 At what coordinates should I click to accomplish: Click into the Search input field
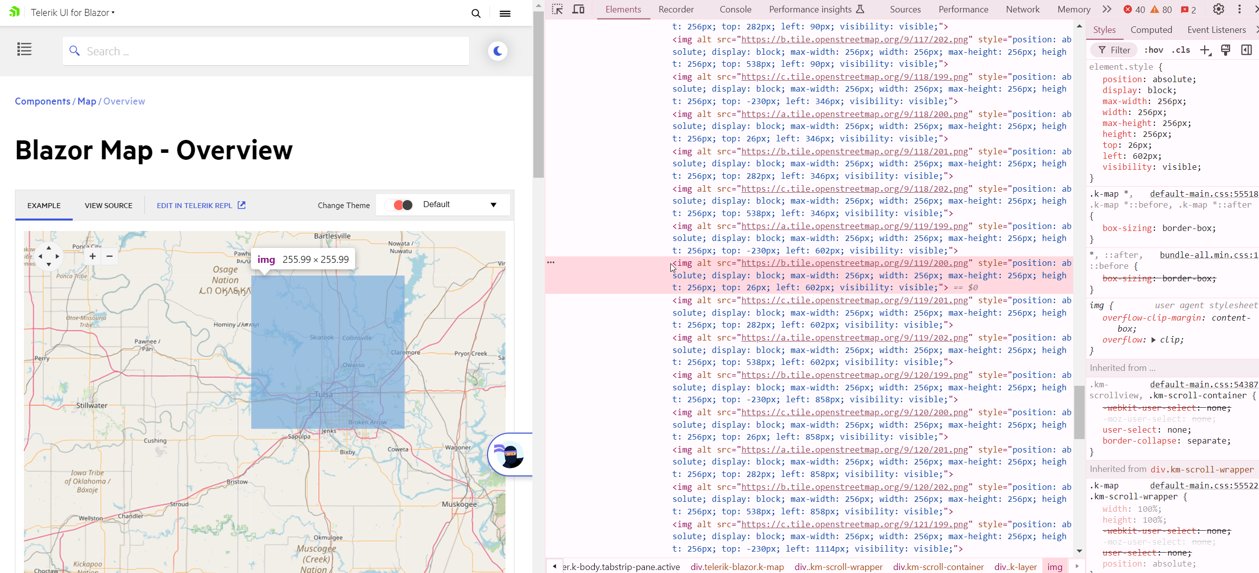coord(265,50)
